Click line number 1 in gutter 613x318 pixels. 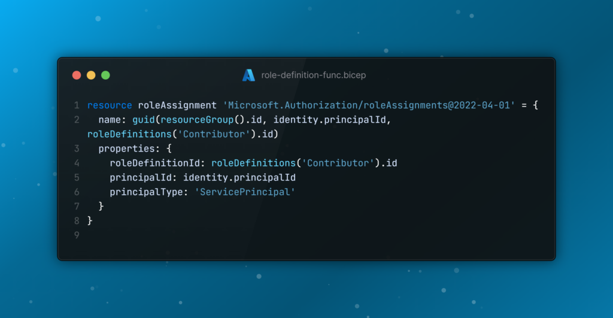(x=77, y=105)
